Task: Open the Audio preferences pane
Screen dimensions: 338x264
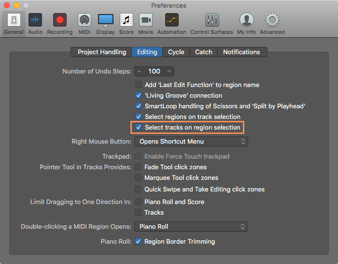Action: click(x=35, y=24)
